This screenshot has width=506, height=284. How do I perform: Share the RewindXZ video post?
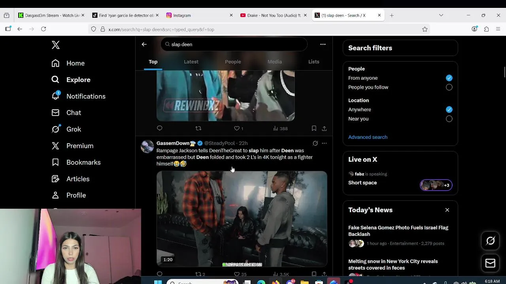point(324,128)
